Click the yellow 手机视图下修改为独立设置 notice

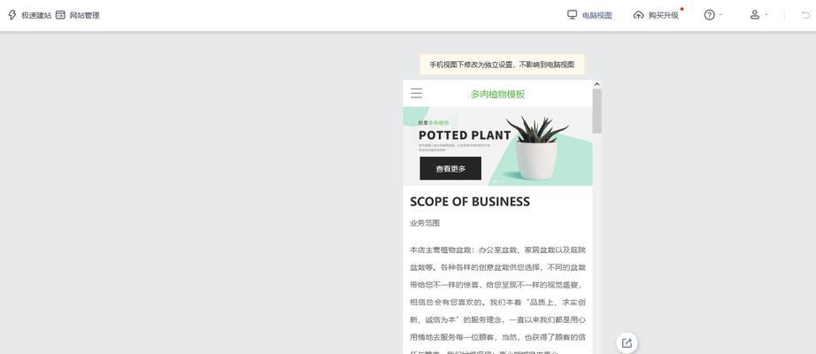502,65
